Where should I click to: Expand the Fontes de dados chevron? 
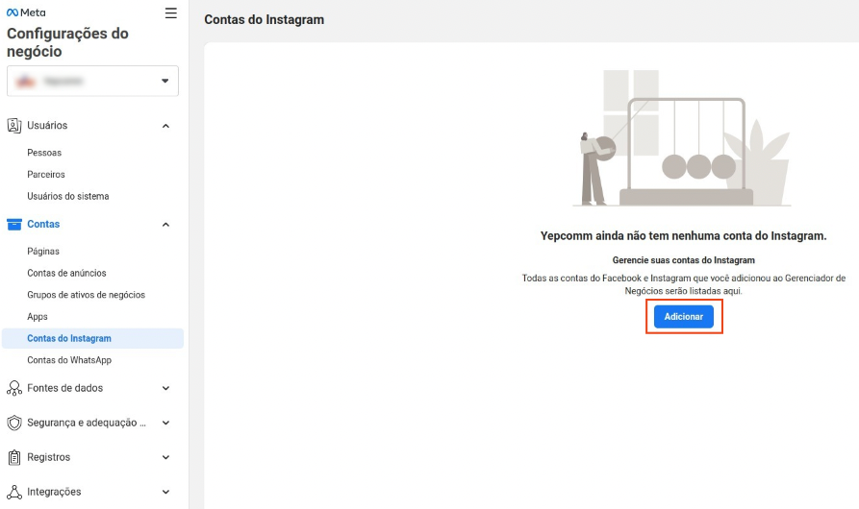[x=165, y=388]
